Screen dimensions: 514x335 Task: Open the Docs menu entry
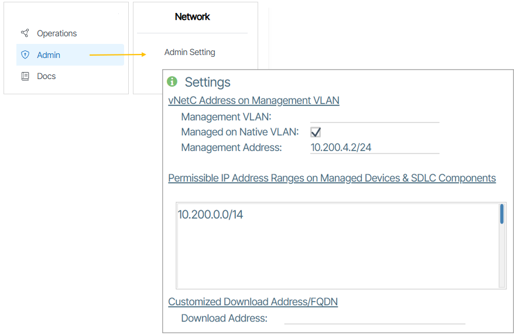point(46,76)
